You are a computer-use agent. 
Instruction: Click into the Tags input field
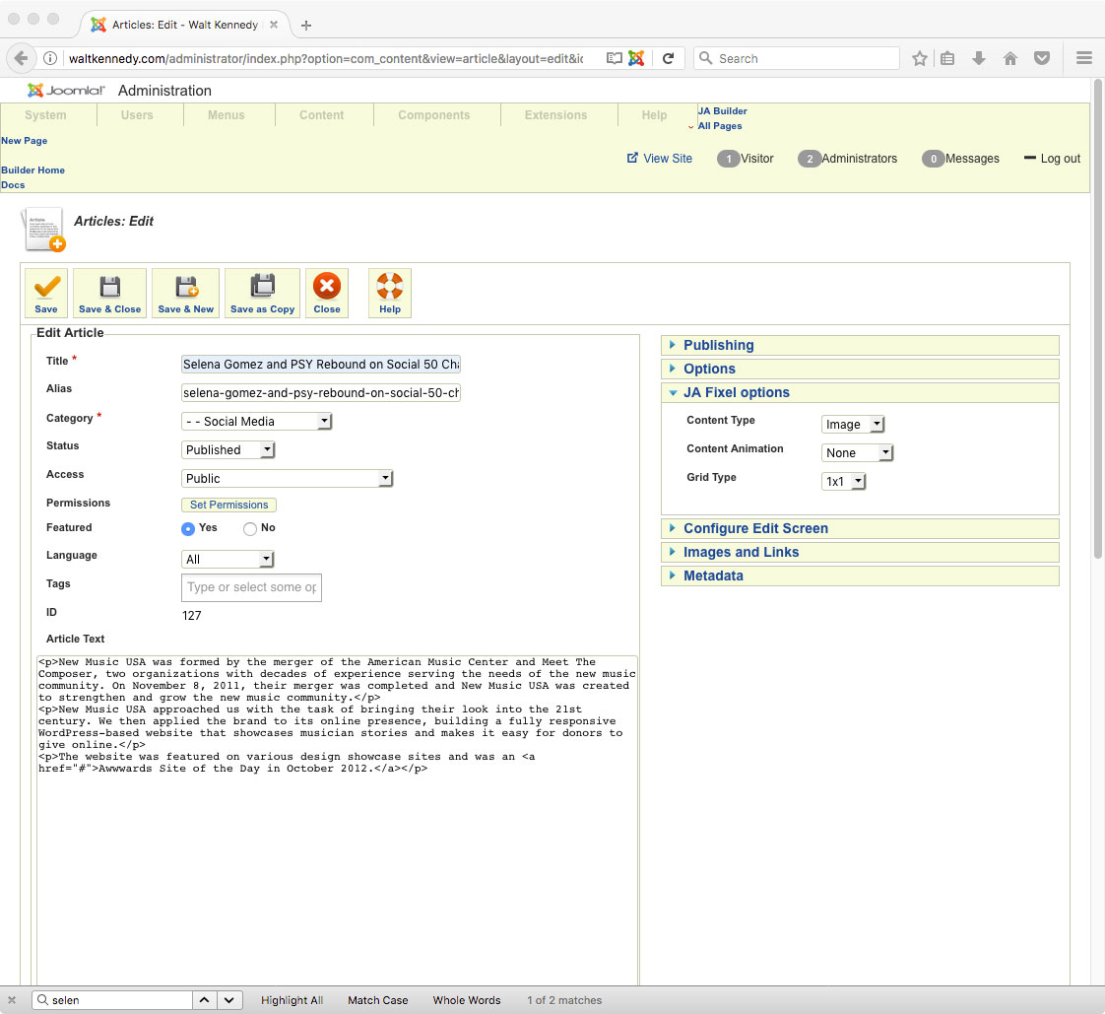point(251,587)
